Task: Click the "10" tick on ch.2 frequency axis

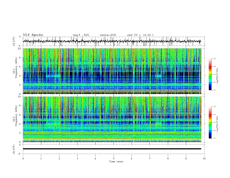Action: 19,97
